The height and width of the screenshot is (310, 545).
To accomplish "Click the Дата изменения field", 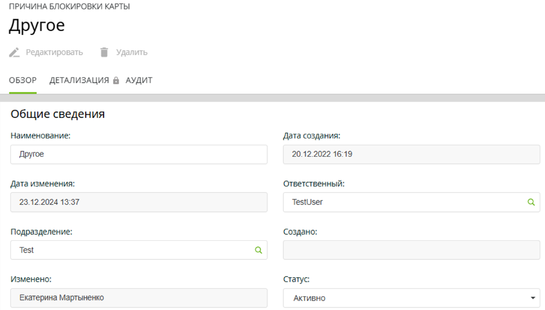I will point(138,203).
